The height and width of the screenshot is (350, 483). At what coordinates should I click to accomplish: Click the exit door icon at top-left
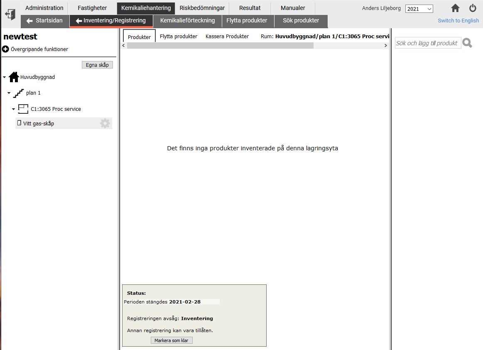pyautogui.click(x=10, y=15)
